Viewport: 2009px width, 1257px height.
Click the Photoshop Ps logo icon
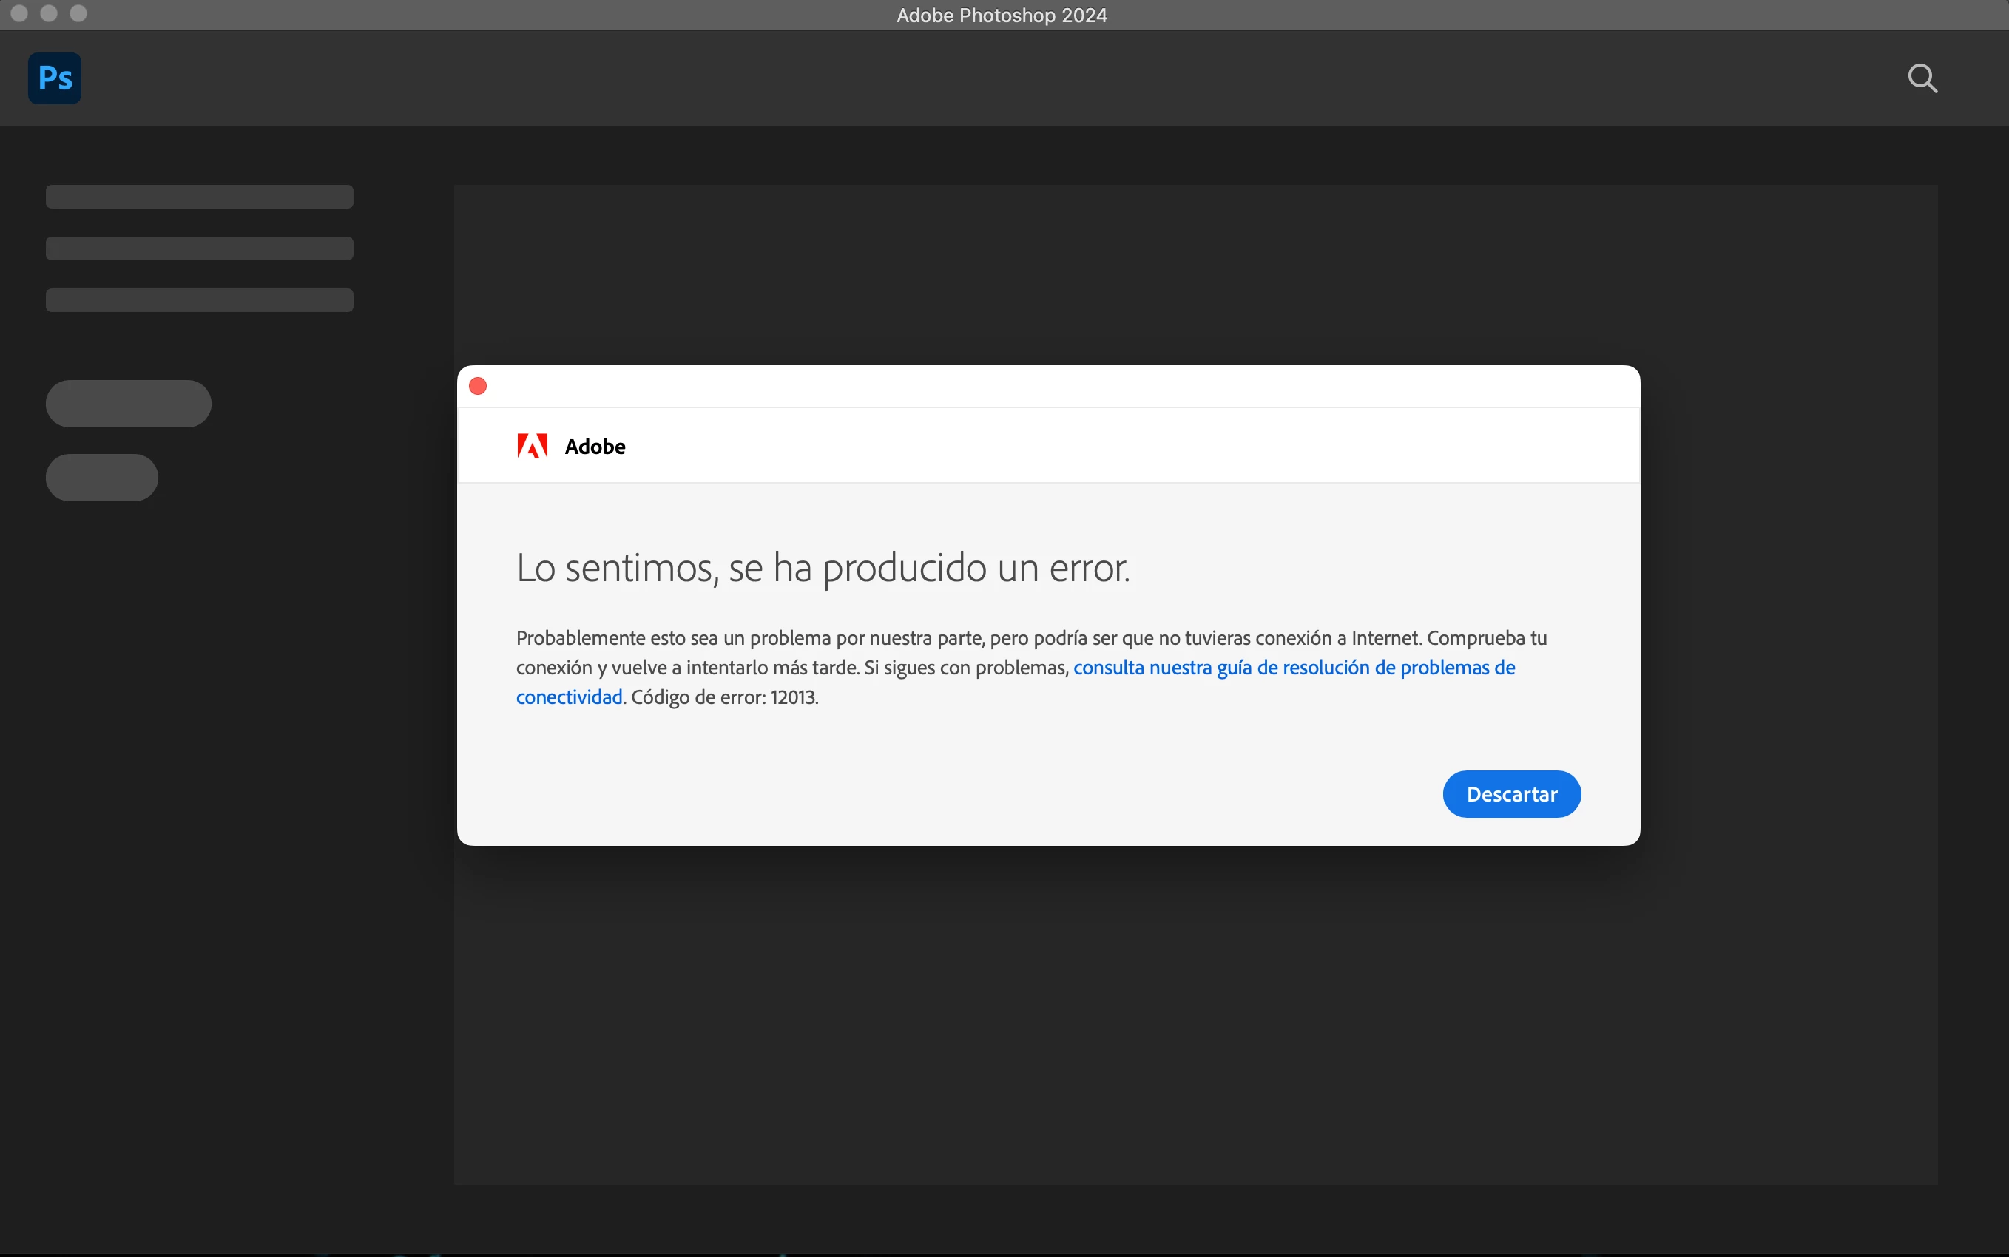pyautogui.click(x=55, y=78)
